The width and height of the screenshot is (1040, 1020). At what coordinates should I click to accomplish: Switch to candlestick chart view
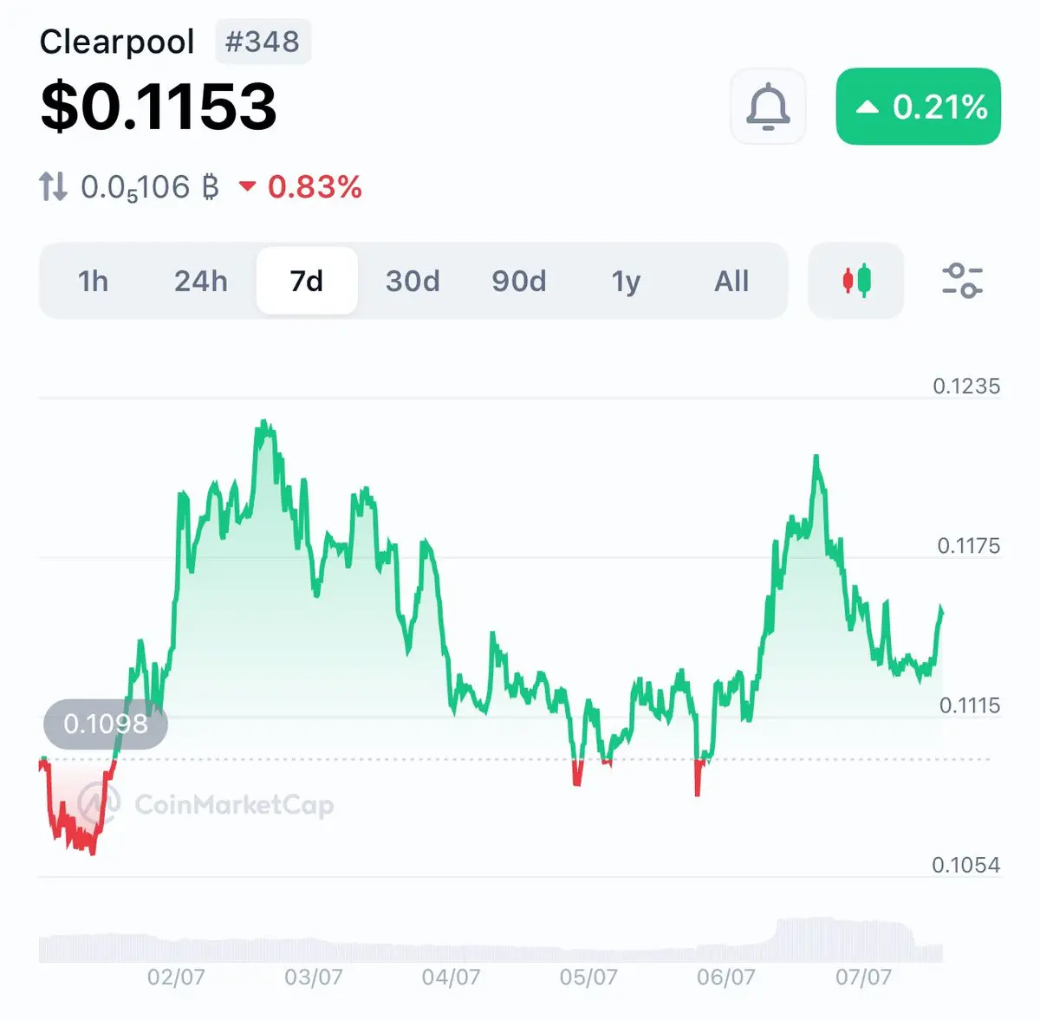pos(856,281)
